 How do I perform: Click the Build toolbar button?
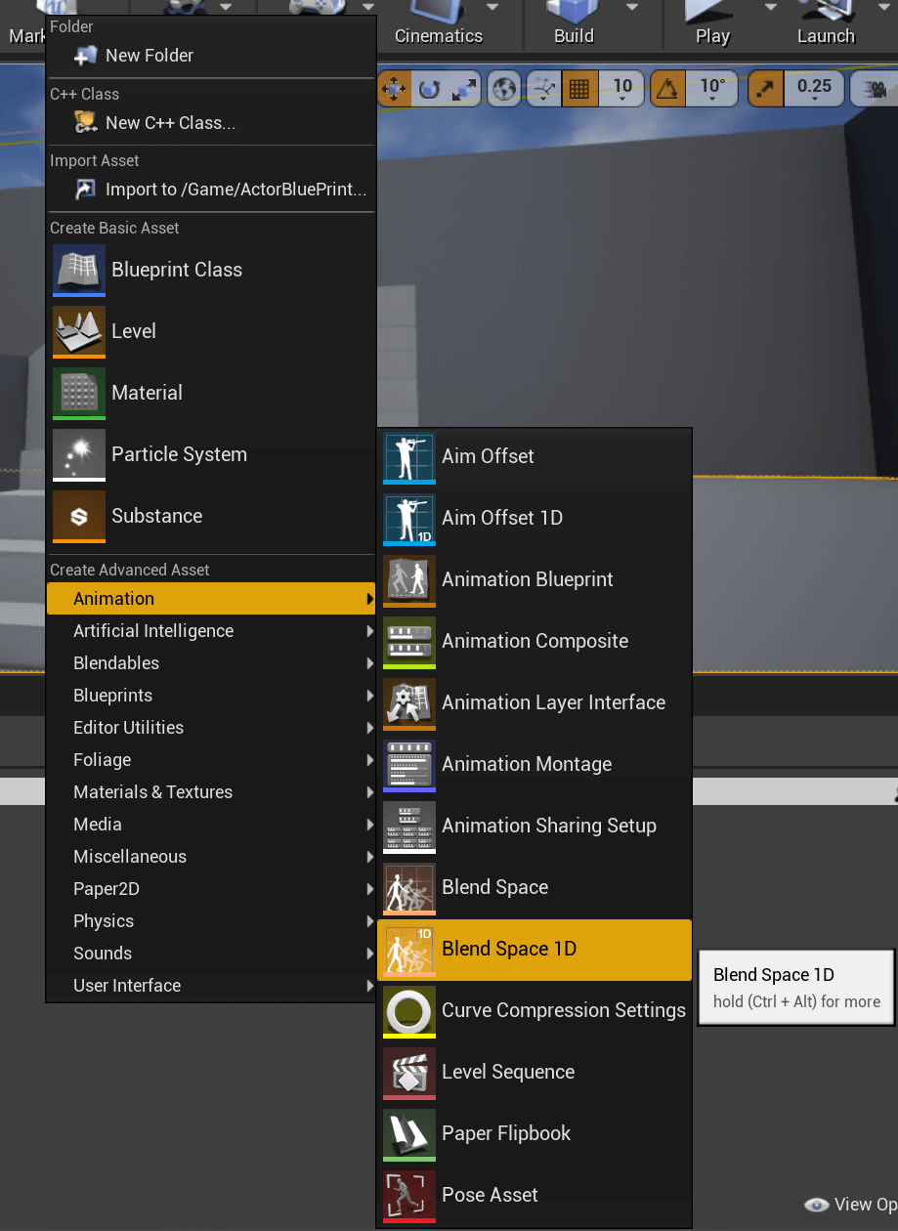coord(574,24)
